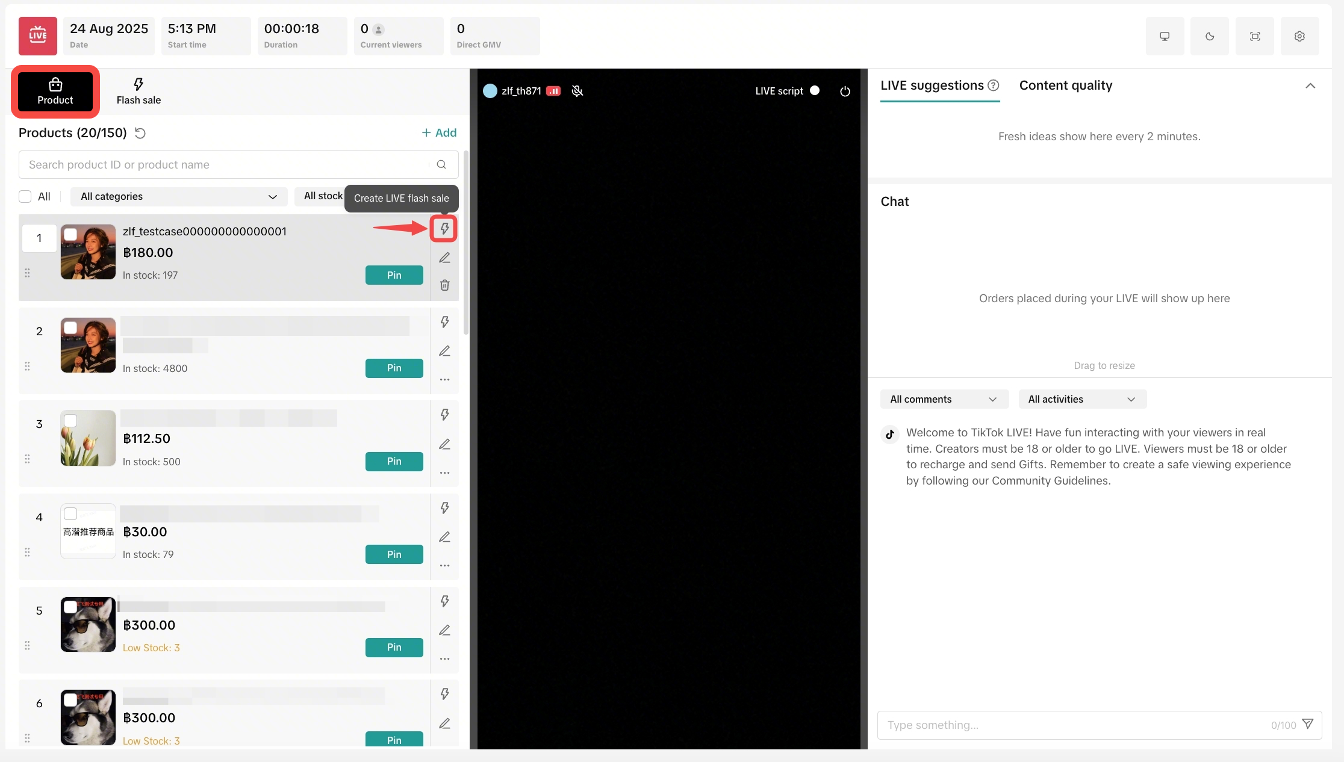Select checkbox on product 3 thumbnail
This screenshot has width=1344, height=762.
[x=70, y=421]
